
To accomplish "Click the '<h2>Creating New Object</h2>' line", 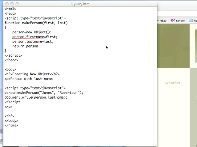I will tap(32, 74).
